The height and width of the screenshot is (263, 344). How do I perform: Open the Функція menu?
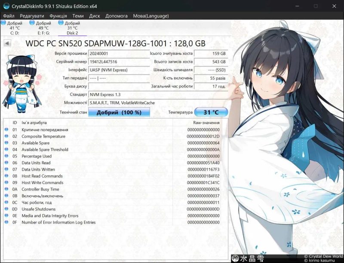(58, 16)
